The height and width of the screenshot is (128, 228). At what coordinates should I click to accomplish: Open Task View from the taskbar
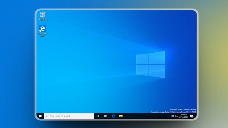click(x=105, y=116)
